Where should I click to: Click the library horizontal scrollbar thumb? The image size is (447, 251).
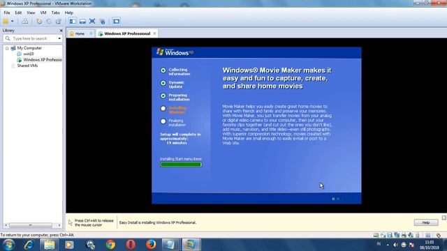coord(31,225)
